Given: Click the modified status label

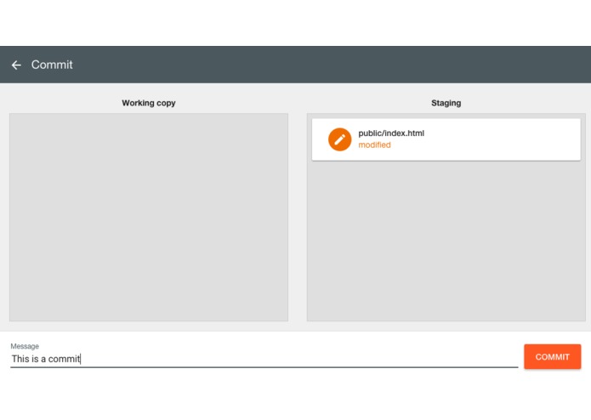Looking at the screenshot, I should pos(374,145).
